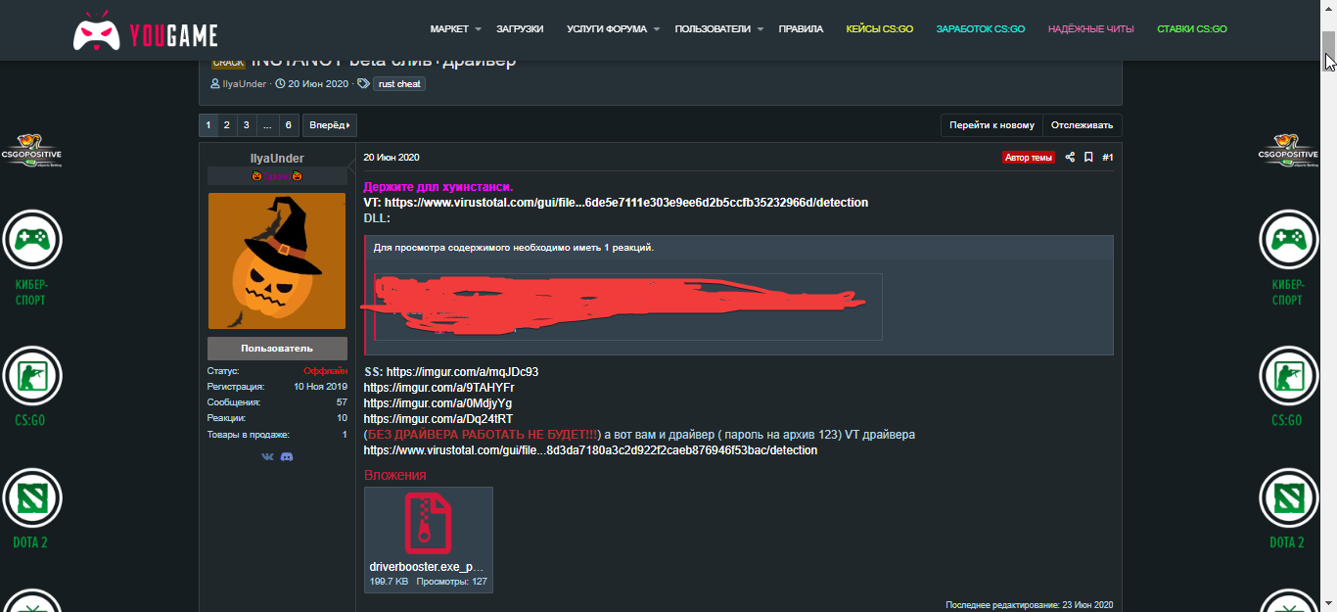Expand the Маркет dropdown menu
Image resolution: width=1337 pixels, height=612 pixels.
(x=455, y=29)
